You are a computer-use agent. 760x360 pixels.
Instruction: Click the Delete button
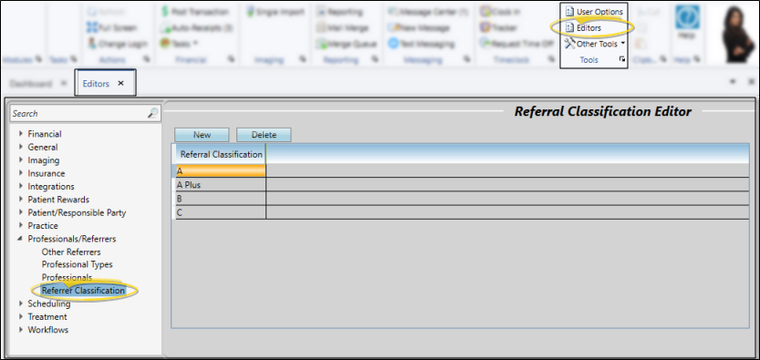pos(264,135)
